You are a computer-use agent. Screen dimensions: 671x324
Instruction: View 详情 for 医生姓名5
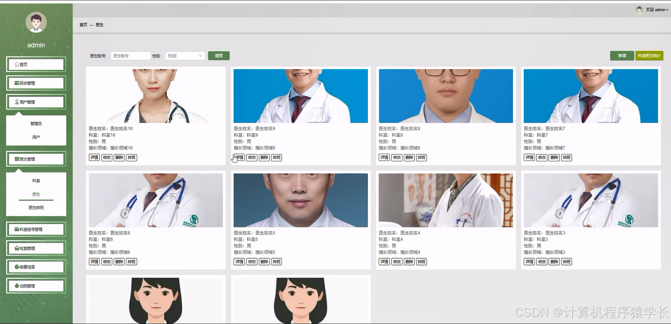pyautogui.click(x=239, y=261)
